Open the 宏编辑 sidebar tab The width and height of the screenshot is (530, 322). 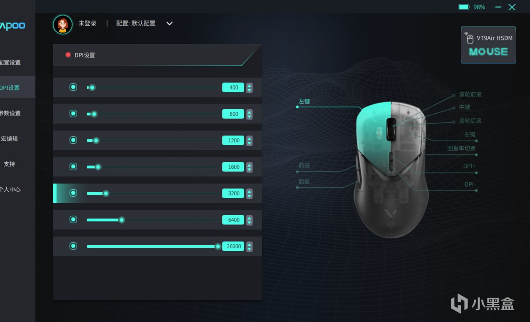(10, 139)
